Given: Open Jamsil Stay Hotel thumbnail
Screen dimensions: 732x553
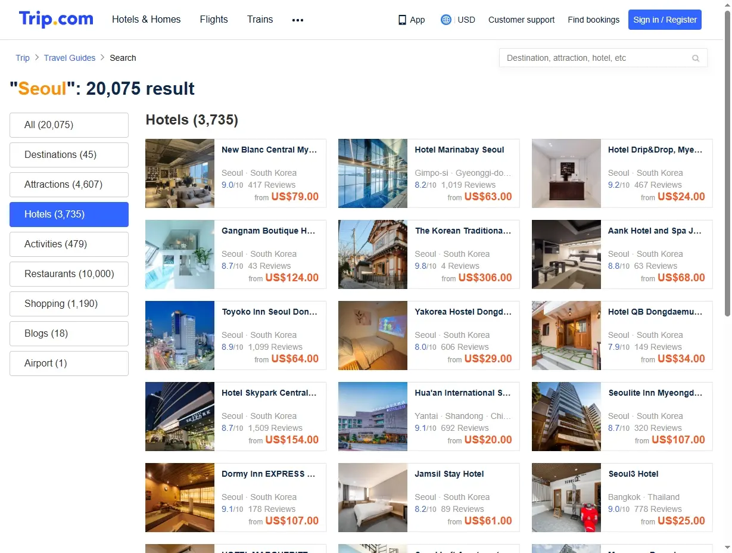Looking at the screenshot, I should (373, 498).
